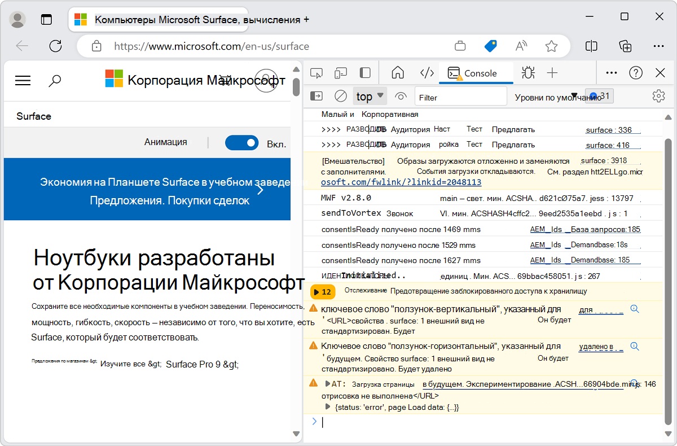Change the DevTools dock location icon

click(x=364, y=72)
